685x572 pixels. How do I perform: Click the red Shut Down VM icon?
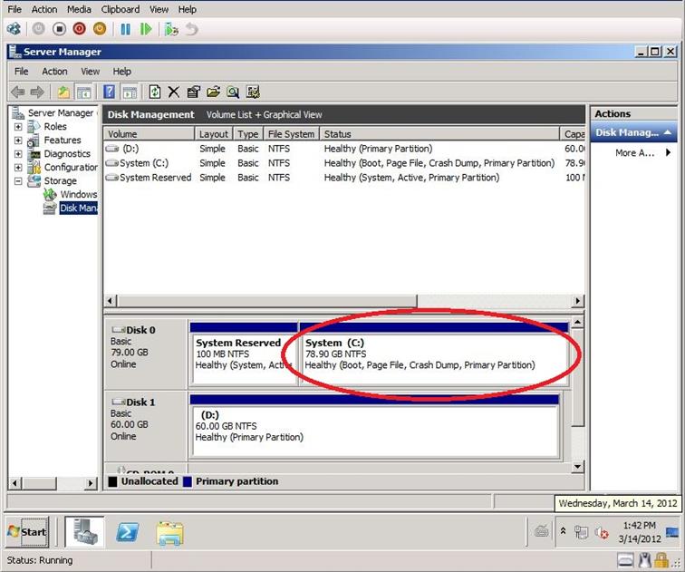pos(79,29)
